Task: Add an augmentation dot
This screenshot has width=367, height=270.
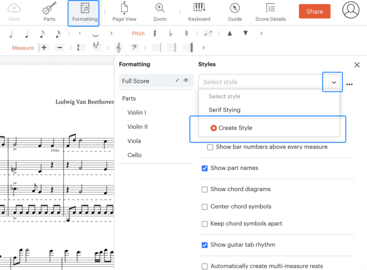Action: [x=80, y=33]
